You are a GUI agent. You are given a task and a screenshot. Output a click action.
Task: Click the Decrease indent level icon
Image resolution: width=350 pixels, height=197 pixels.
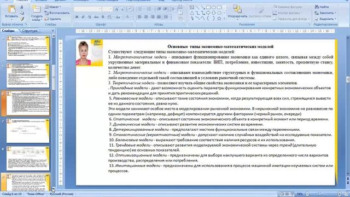tap(159, 9)
